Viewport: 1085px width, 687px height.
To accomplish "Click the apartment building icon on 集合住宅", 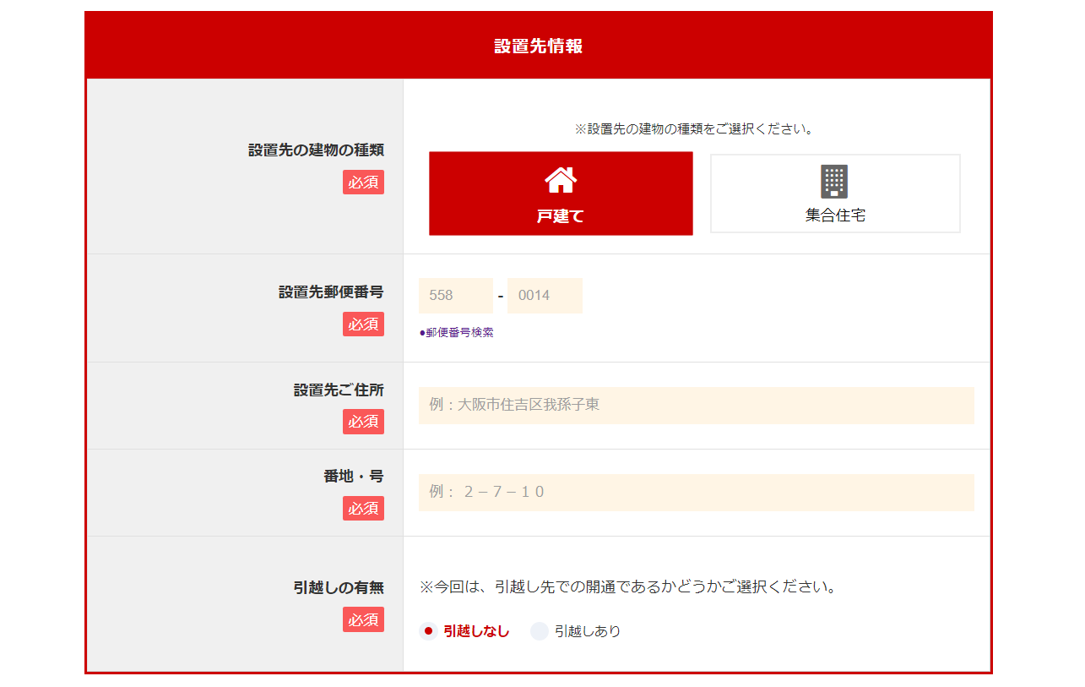I will (x=834, y=181).
